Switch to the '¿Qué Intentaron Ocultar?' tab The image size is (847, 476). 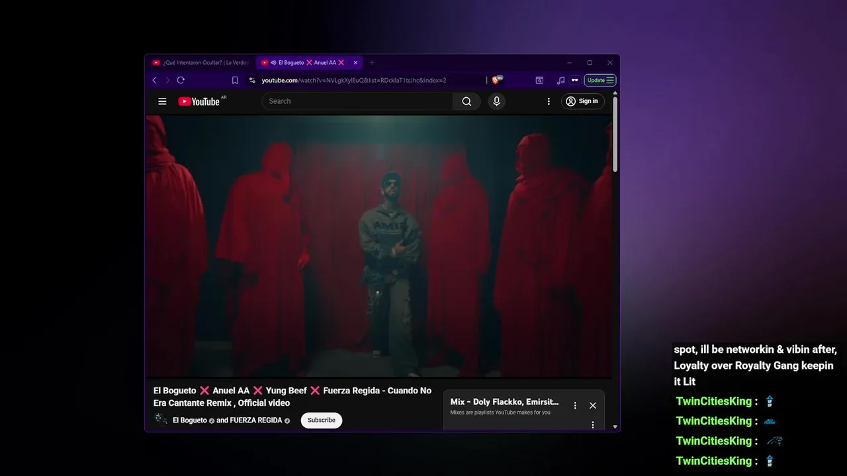coord(201,63)
